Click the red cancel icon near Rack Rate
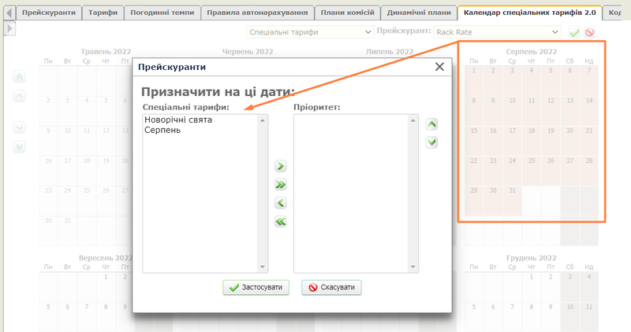Image resolution: width=631 pixels, height=332 pixels. [x=589, y=32]
